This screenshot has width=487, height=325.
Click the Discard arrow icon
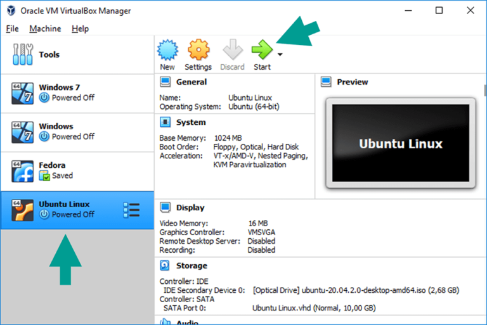point(233,49)
